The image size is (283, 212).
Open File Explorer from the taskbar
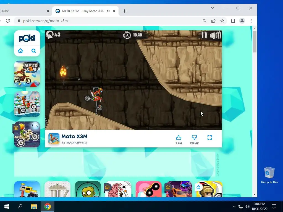(x=34, y=206)
